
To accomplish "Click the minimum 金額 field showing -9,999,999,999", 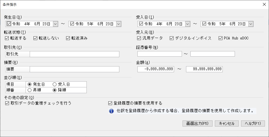I will tap(156, 69).
